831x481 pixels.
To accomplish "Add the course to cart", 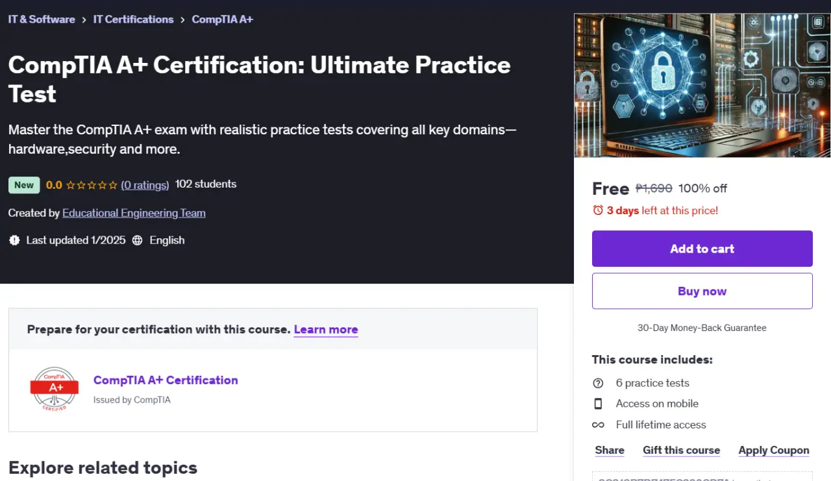I will coord(702,249).
